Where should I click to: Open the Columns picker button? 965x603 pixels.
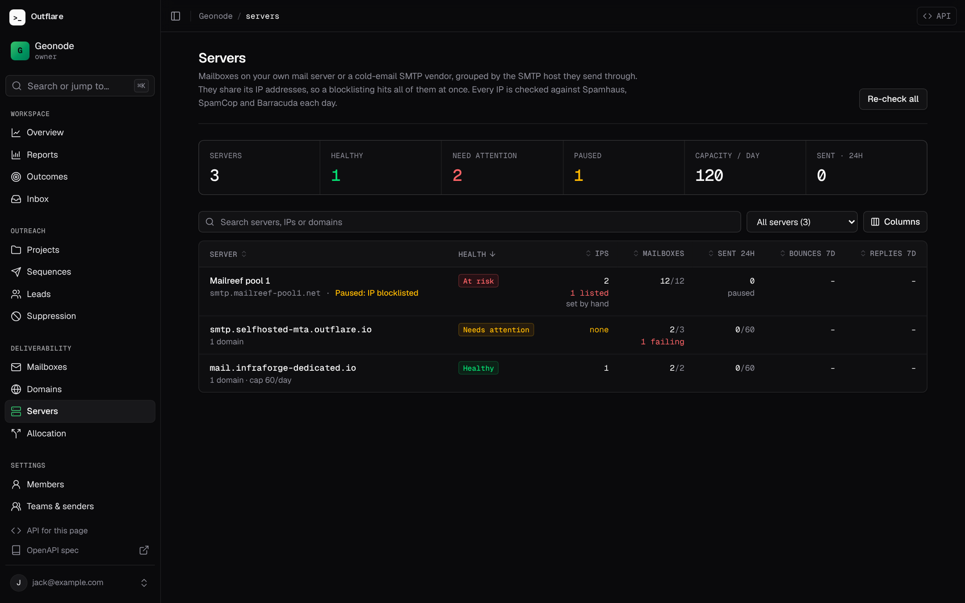(x=895, y=222)
